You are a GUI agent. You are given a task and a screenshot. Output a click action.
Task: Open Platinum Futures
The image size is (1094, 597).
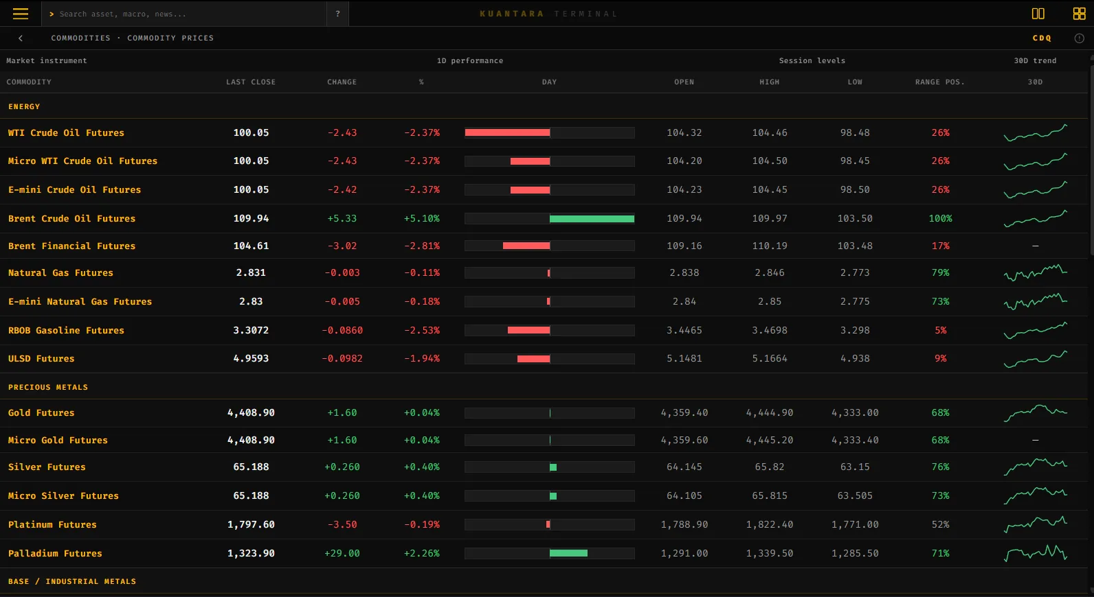(x=52, y=525)
